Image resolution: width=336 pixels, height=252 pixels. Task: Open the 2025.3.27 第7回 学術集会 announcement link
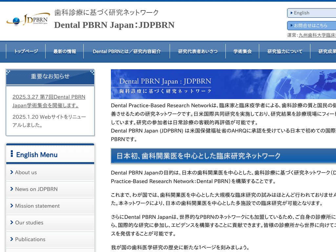tap(49, 101)
